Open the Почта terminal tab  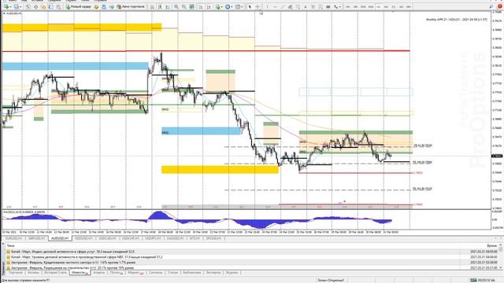pyautogui.click(x=116, y=273)
